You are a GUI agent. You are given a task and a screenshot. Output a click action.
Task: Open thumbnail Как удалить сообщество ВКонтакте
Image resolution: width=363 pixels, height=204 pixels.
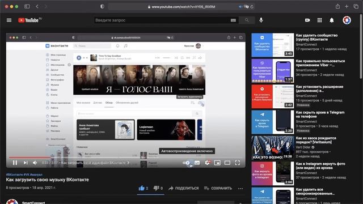click(273, 45)
